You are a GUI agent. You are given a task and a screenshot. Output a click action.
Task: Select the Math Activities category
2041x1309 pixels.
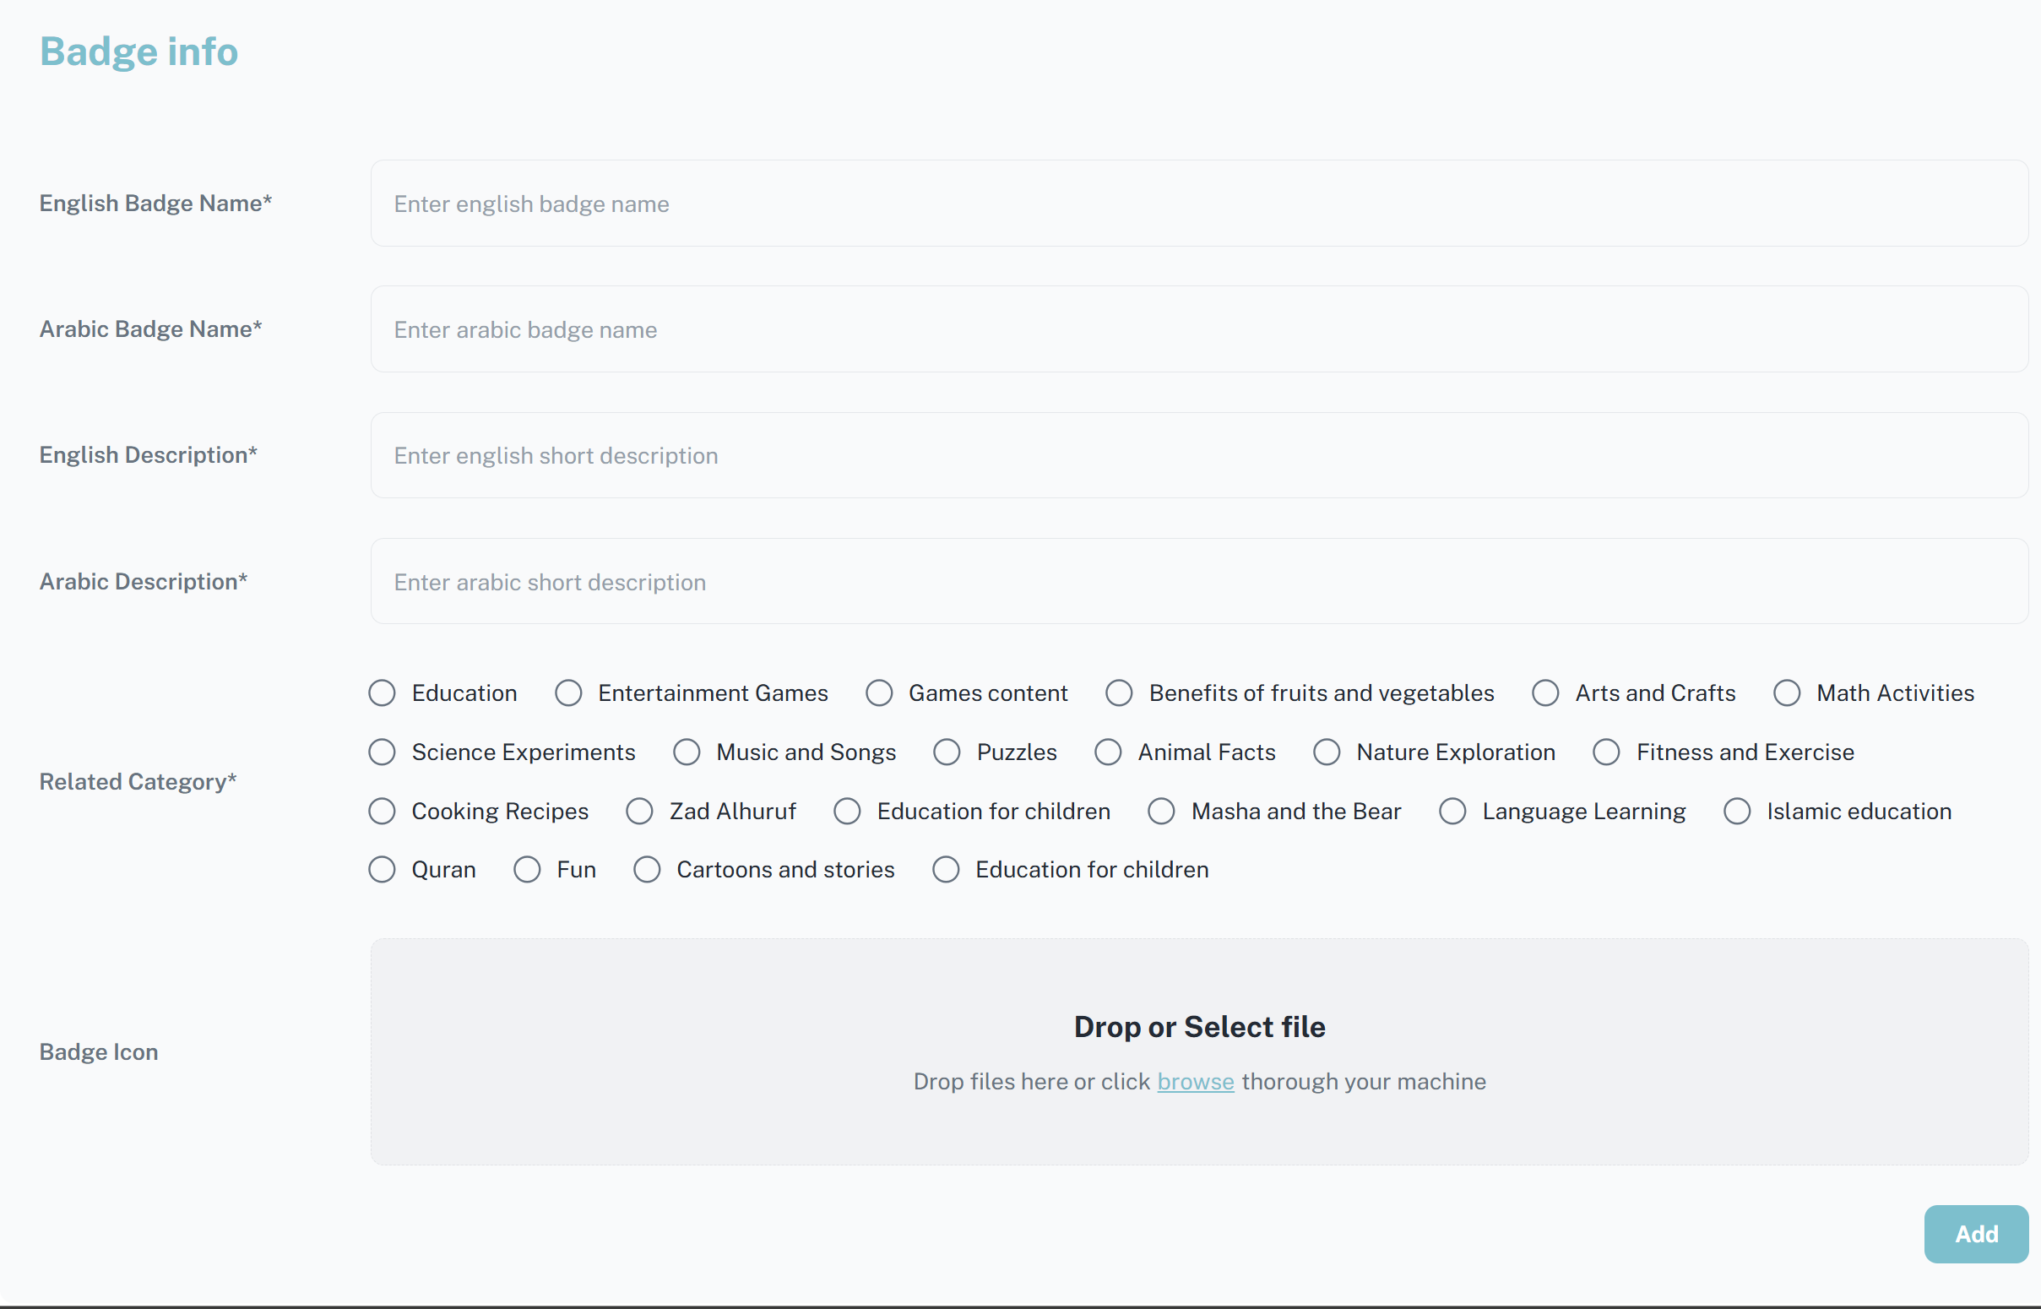(1787, 693)
